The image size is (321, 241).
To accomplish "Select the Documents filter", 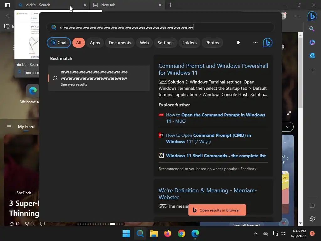I will tap(120, 43).
